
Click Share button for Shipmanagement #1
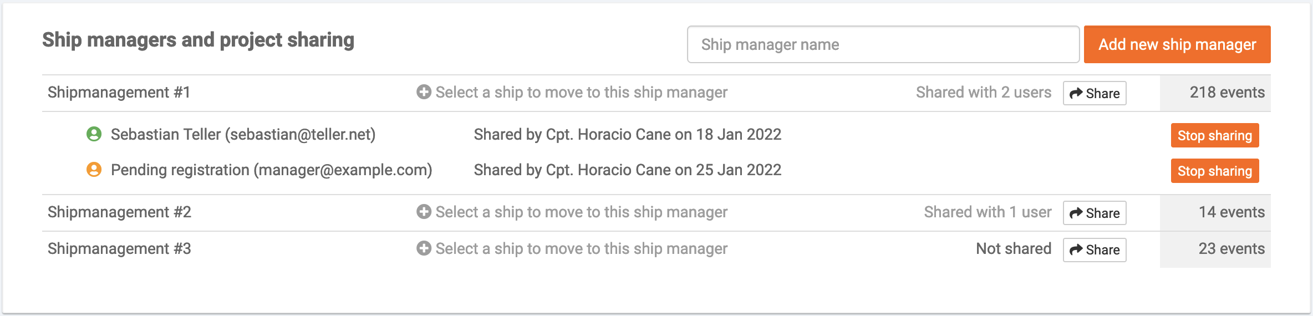[1095, 93]
